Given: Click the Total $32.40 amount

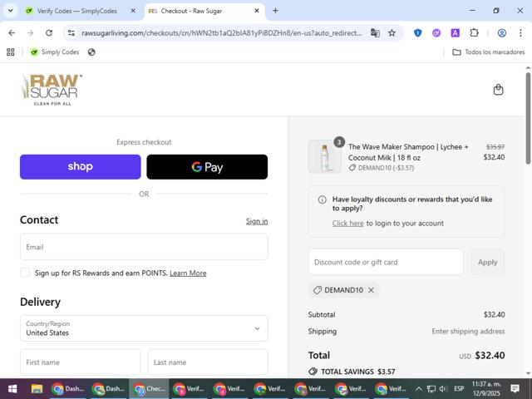Looking at the screenshot, I should tap(490, 355).
